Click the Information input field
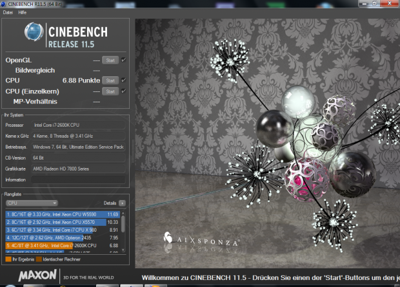The image size is (400, 287). tap(78, 180)
